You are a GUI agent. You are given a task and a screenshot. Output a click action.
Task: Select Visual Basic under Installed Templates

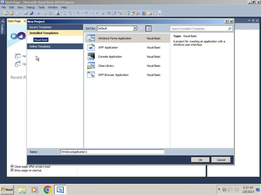tap(41, 40)
